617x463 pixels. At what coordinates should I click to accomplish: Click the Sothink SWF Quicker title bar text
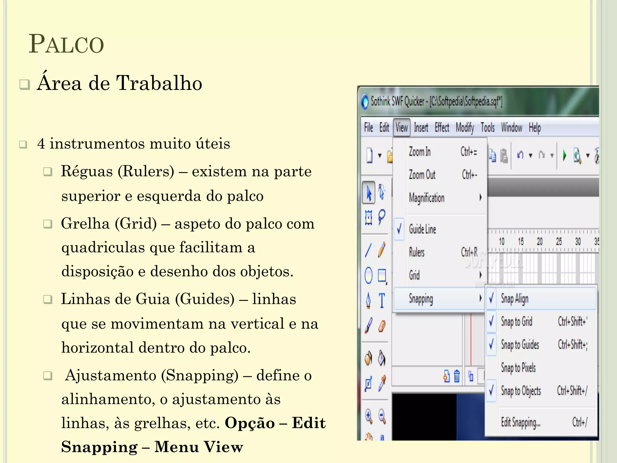point(437,102)
